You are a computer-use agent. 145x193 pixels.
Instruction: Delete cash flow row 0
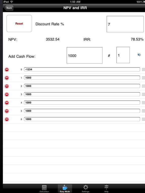(7, 70)
